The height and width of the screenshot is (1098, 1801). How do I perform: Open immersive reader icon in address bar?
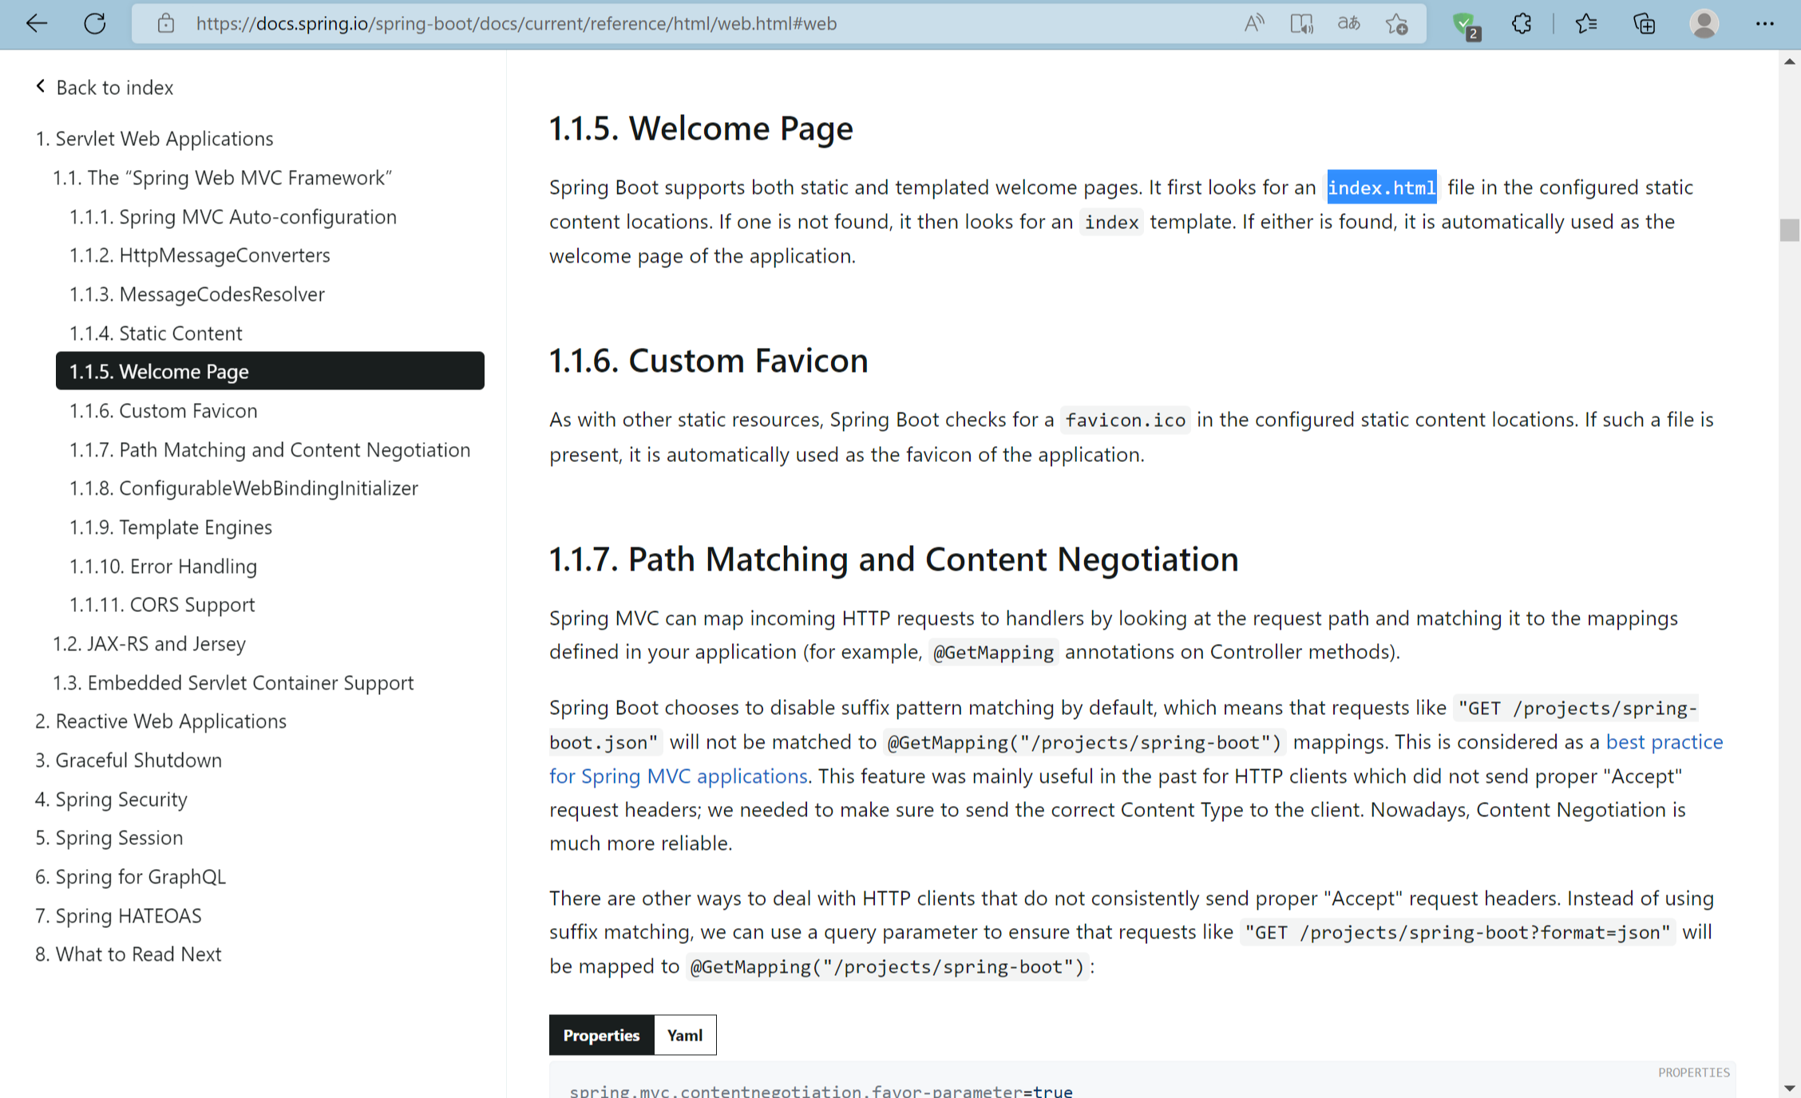tap(1301, 23)
